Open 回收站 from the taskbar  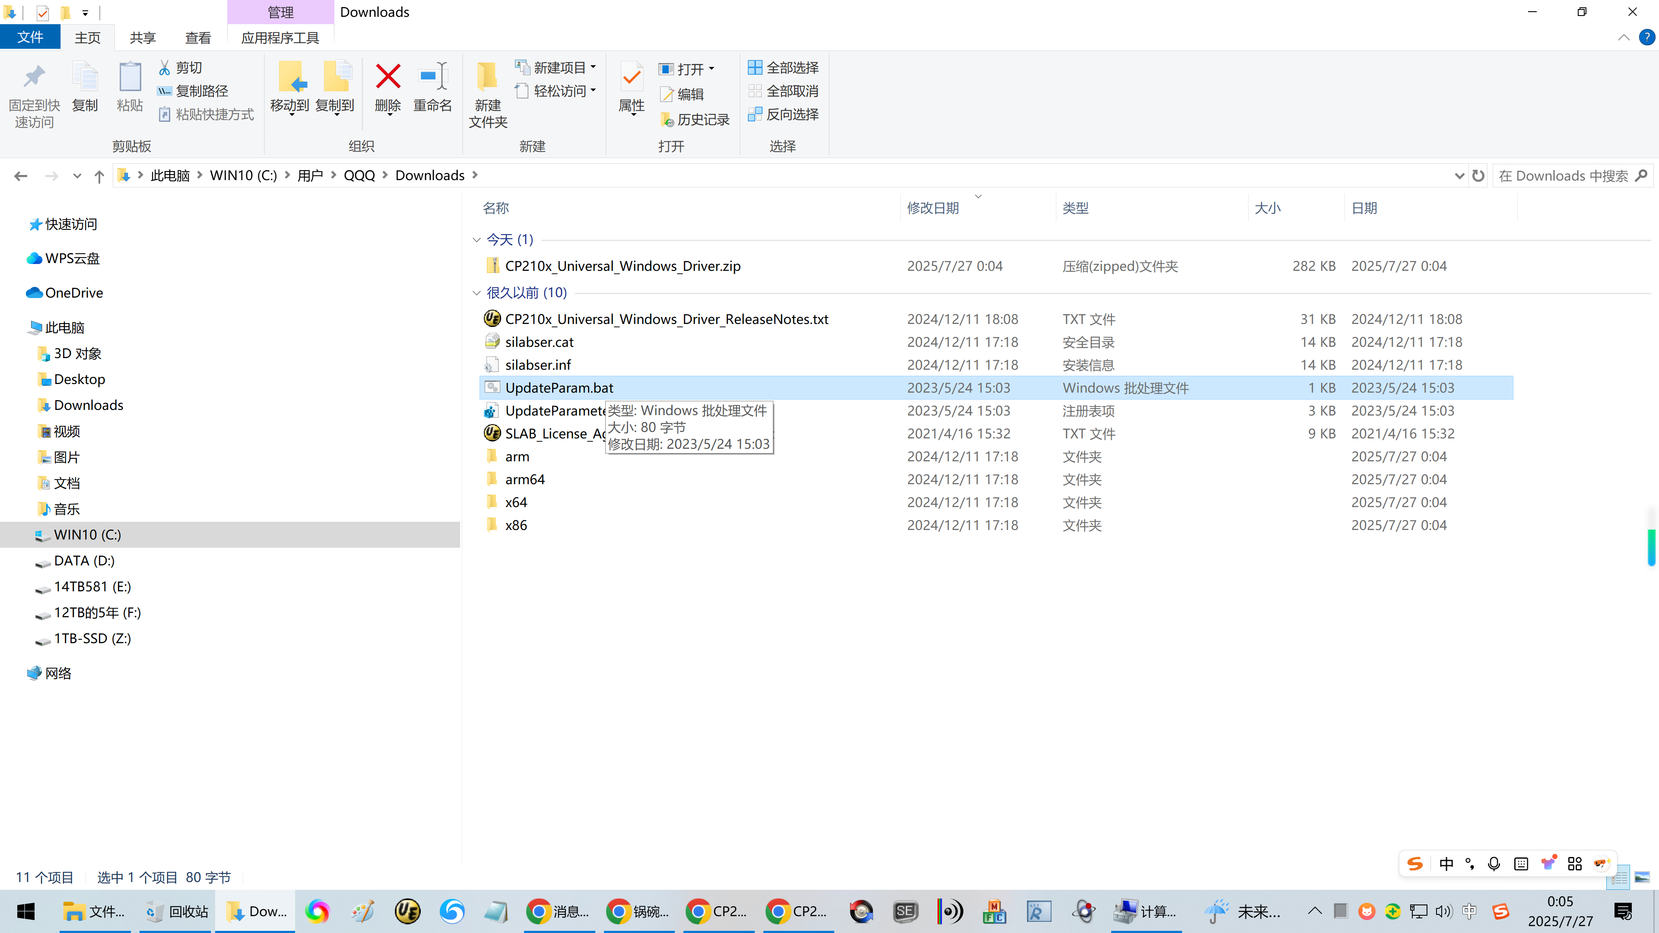tap(176, 911)
